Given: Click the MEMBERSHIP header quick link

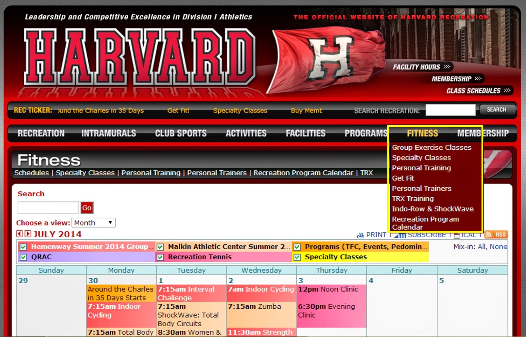Looking at the screenshot, I should pos(456,79).
